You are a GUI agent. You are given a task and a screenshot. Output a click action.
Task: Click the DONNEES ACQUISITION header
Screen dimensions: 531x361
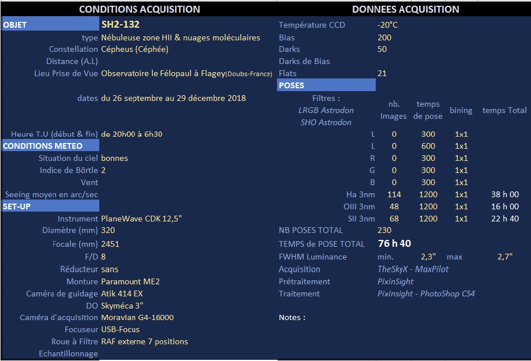click(405, 9)
